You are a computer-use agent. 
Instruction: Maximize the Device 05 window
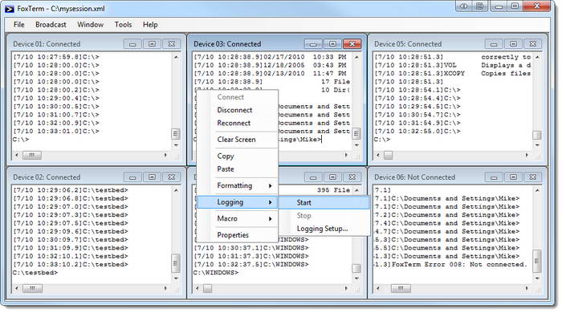point(513,44)
